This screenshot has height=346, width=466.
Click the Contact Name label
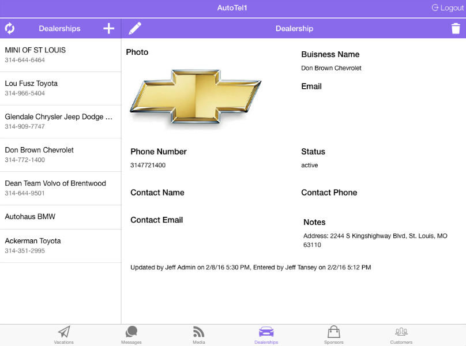click(157, 193)
